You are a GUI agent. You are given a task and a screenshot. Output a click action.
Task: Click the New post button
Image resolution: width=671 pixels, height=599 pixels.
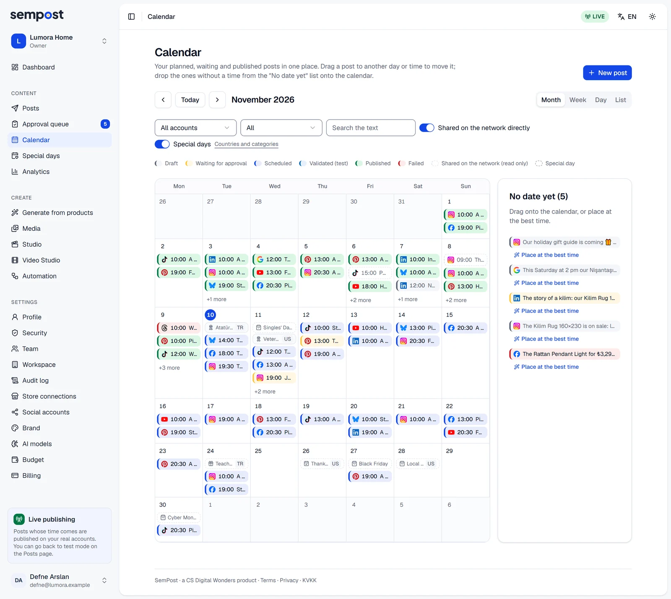point(607,73)
